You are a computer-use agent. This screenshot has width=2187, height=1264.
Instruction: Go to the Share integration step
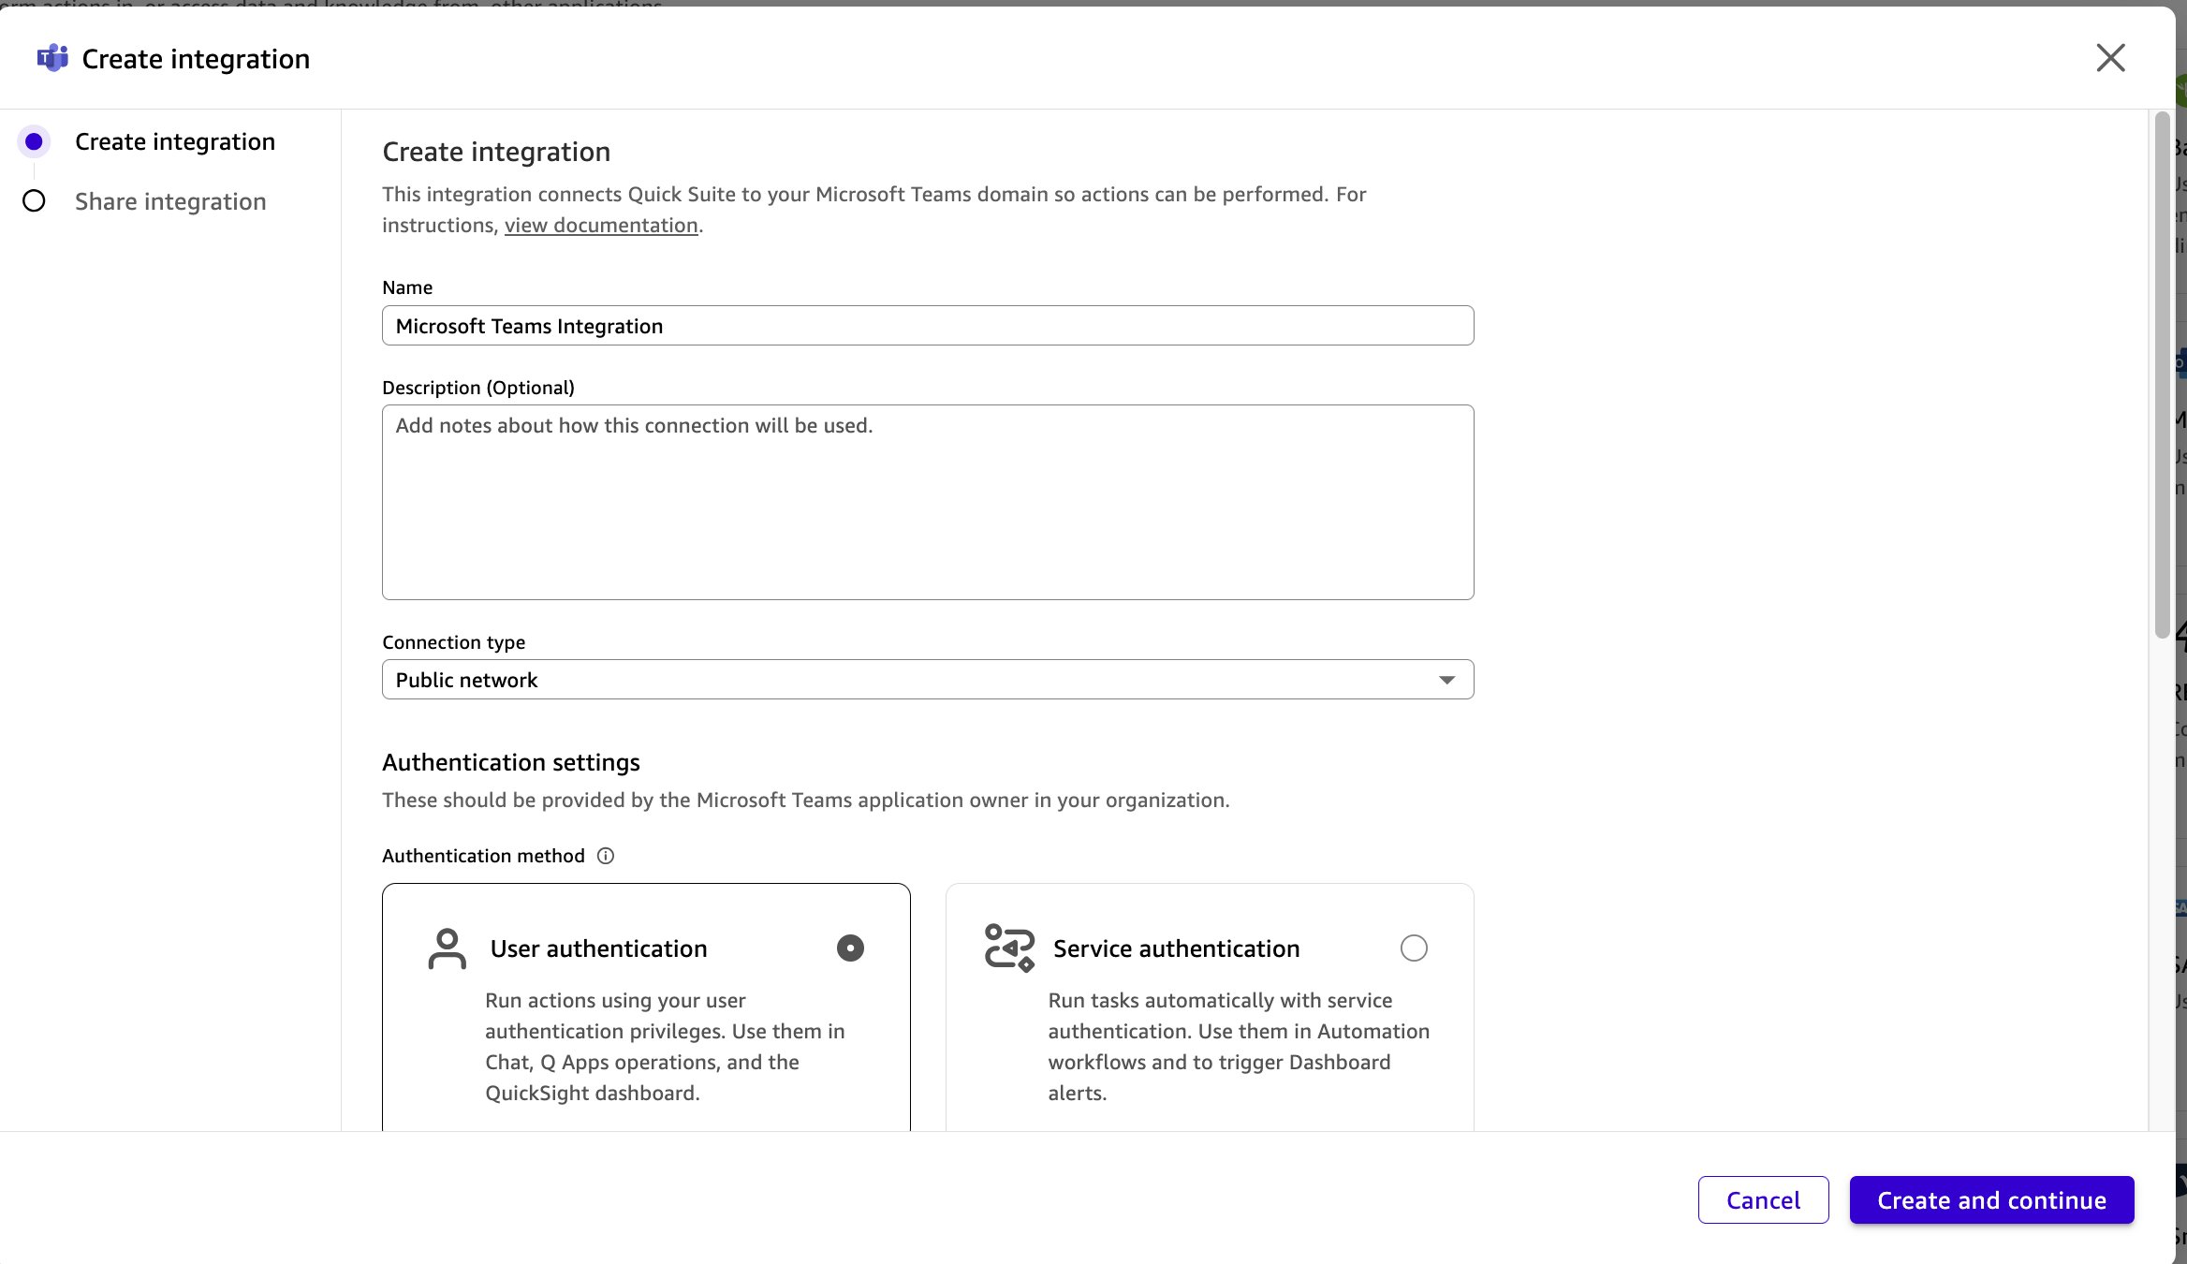(x=170, y=200)
